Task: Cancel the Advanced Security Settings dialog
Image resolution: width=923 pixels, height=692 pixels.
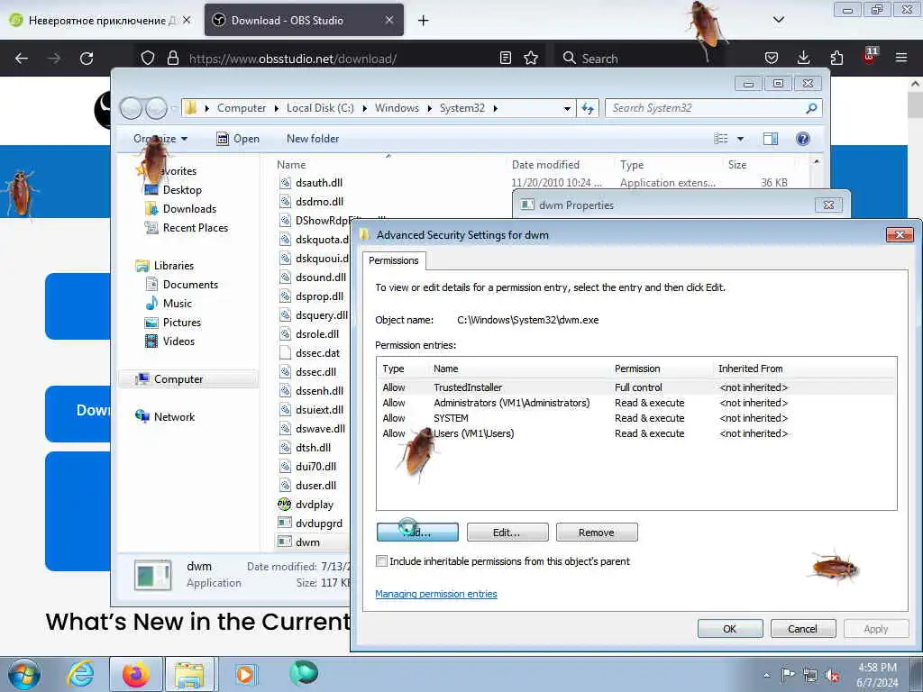Action: coord(803,628)
